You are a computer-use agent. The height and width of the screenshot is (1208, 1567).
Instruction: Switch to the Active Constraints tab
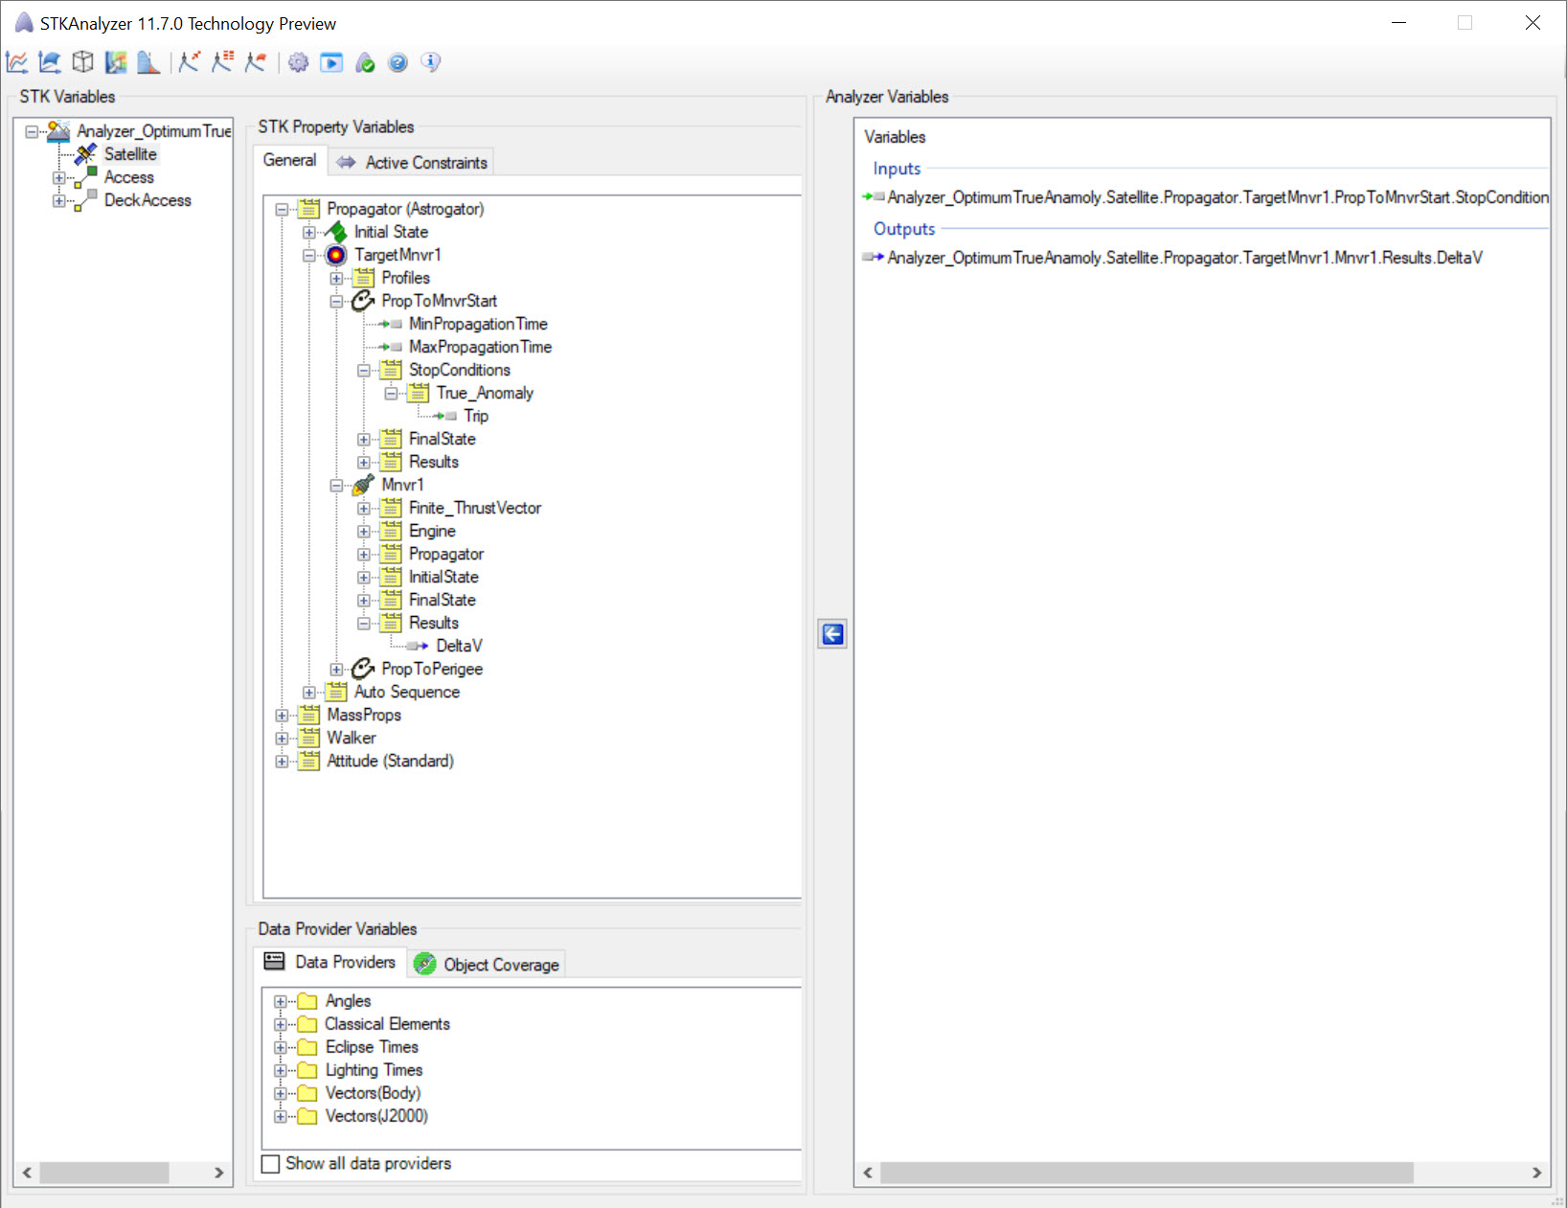click(x=412, y=163)
